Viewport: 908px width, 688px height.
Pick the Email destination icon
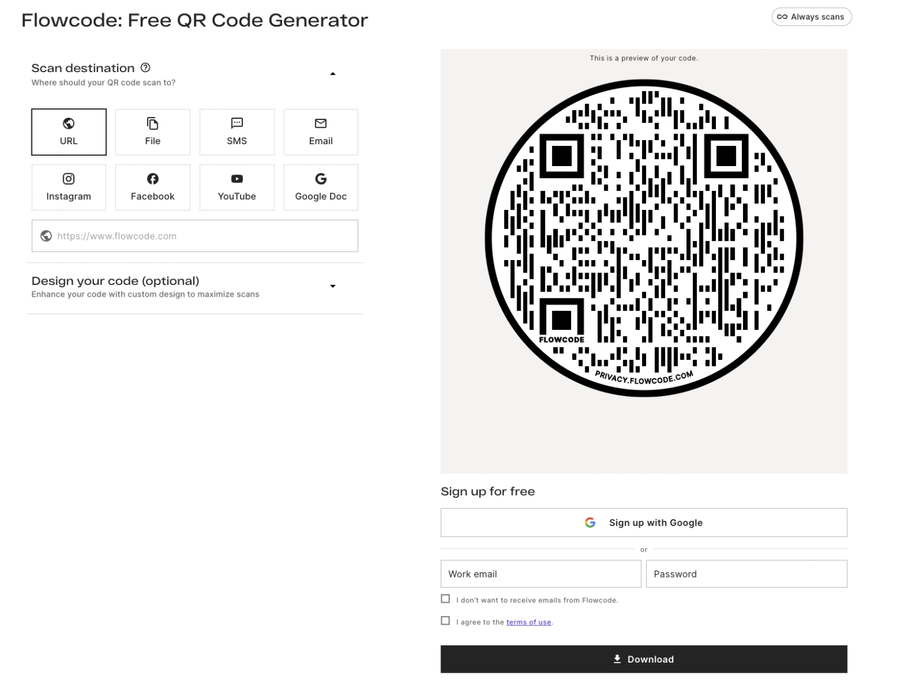click(320, 124)
